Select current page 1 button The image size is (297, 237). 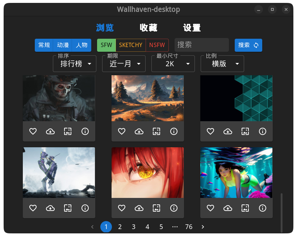[106, 227]
